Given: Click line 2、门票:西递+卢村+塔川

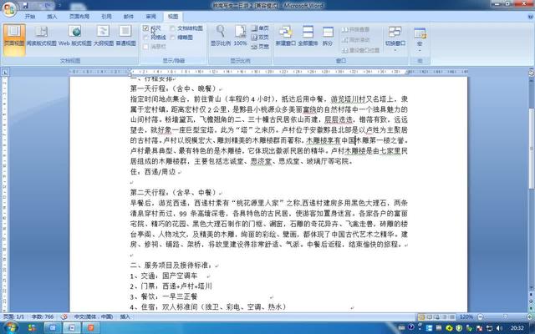Looking at the screenshot, I should click(x=171, y=286).
